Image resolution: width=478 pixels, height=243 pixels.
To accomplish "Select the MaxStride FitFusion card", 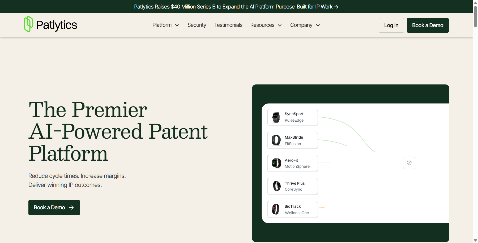I will click(293, 140).
